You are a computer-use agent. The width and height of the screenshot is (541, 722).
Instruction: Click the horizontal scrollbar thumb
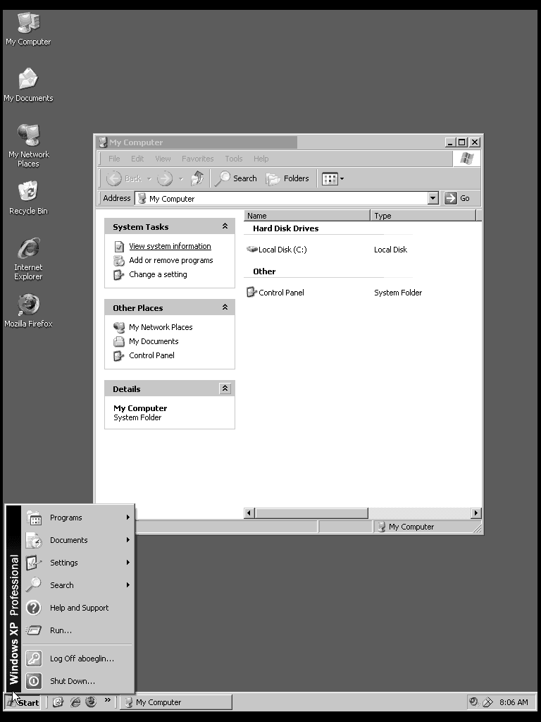point(311,513)
